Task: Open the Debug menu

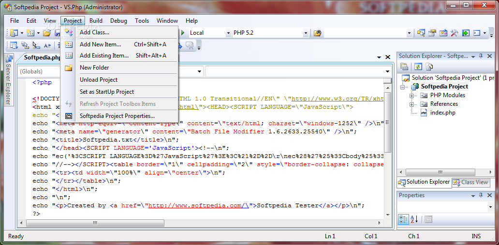Action: 118,21
